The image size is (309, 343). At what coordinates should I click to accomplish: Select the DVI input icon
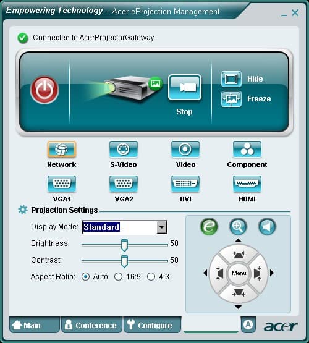coord(185,184)
